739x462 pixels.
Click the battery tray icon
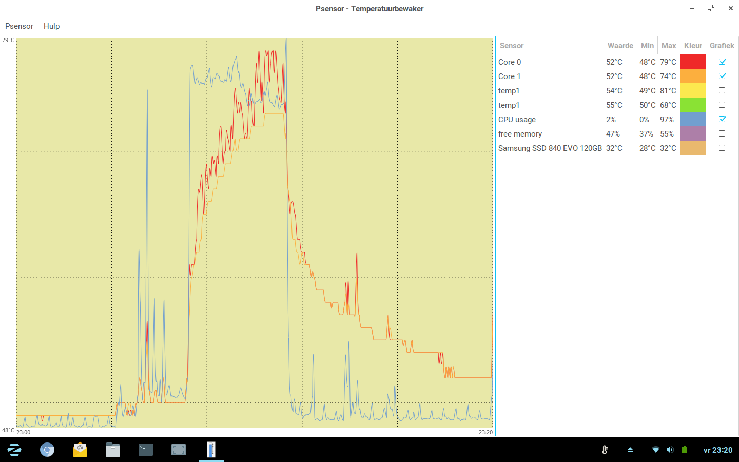tap(684, 450)
